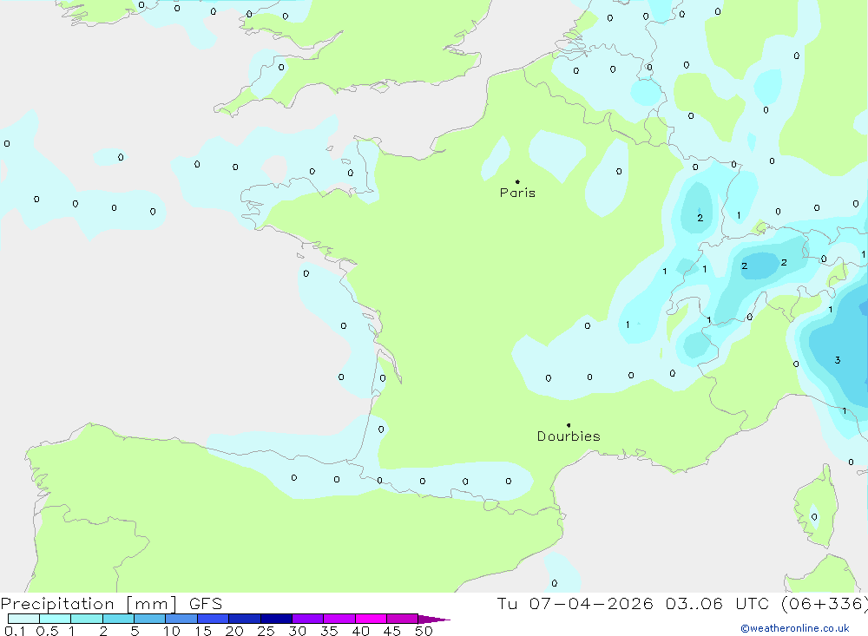Click the legend swatch between 40 and 45
Image resolution: width=868 pixels, height=636 pixels.
point(371,619)
